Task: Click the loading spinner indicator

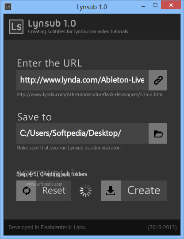Action: [86, 191]
